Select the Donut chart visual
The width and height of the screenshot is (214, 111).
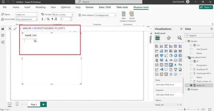(176, 55)
